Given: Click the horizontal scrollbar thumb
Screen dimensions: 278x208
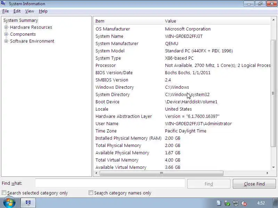Looking at the screenshot, I should click(161, 173).
